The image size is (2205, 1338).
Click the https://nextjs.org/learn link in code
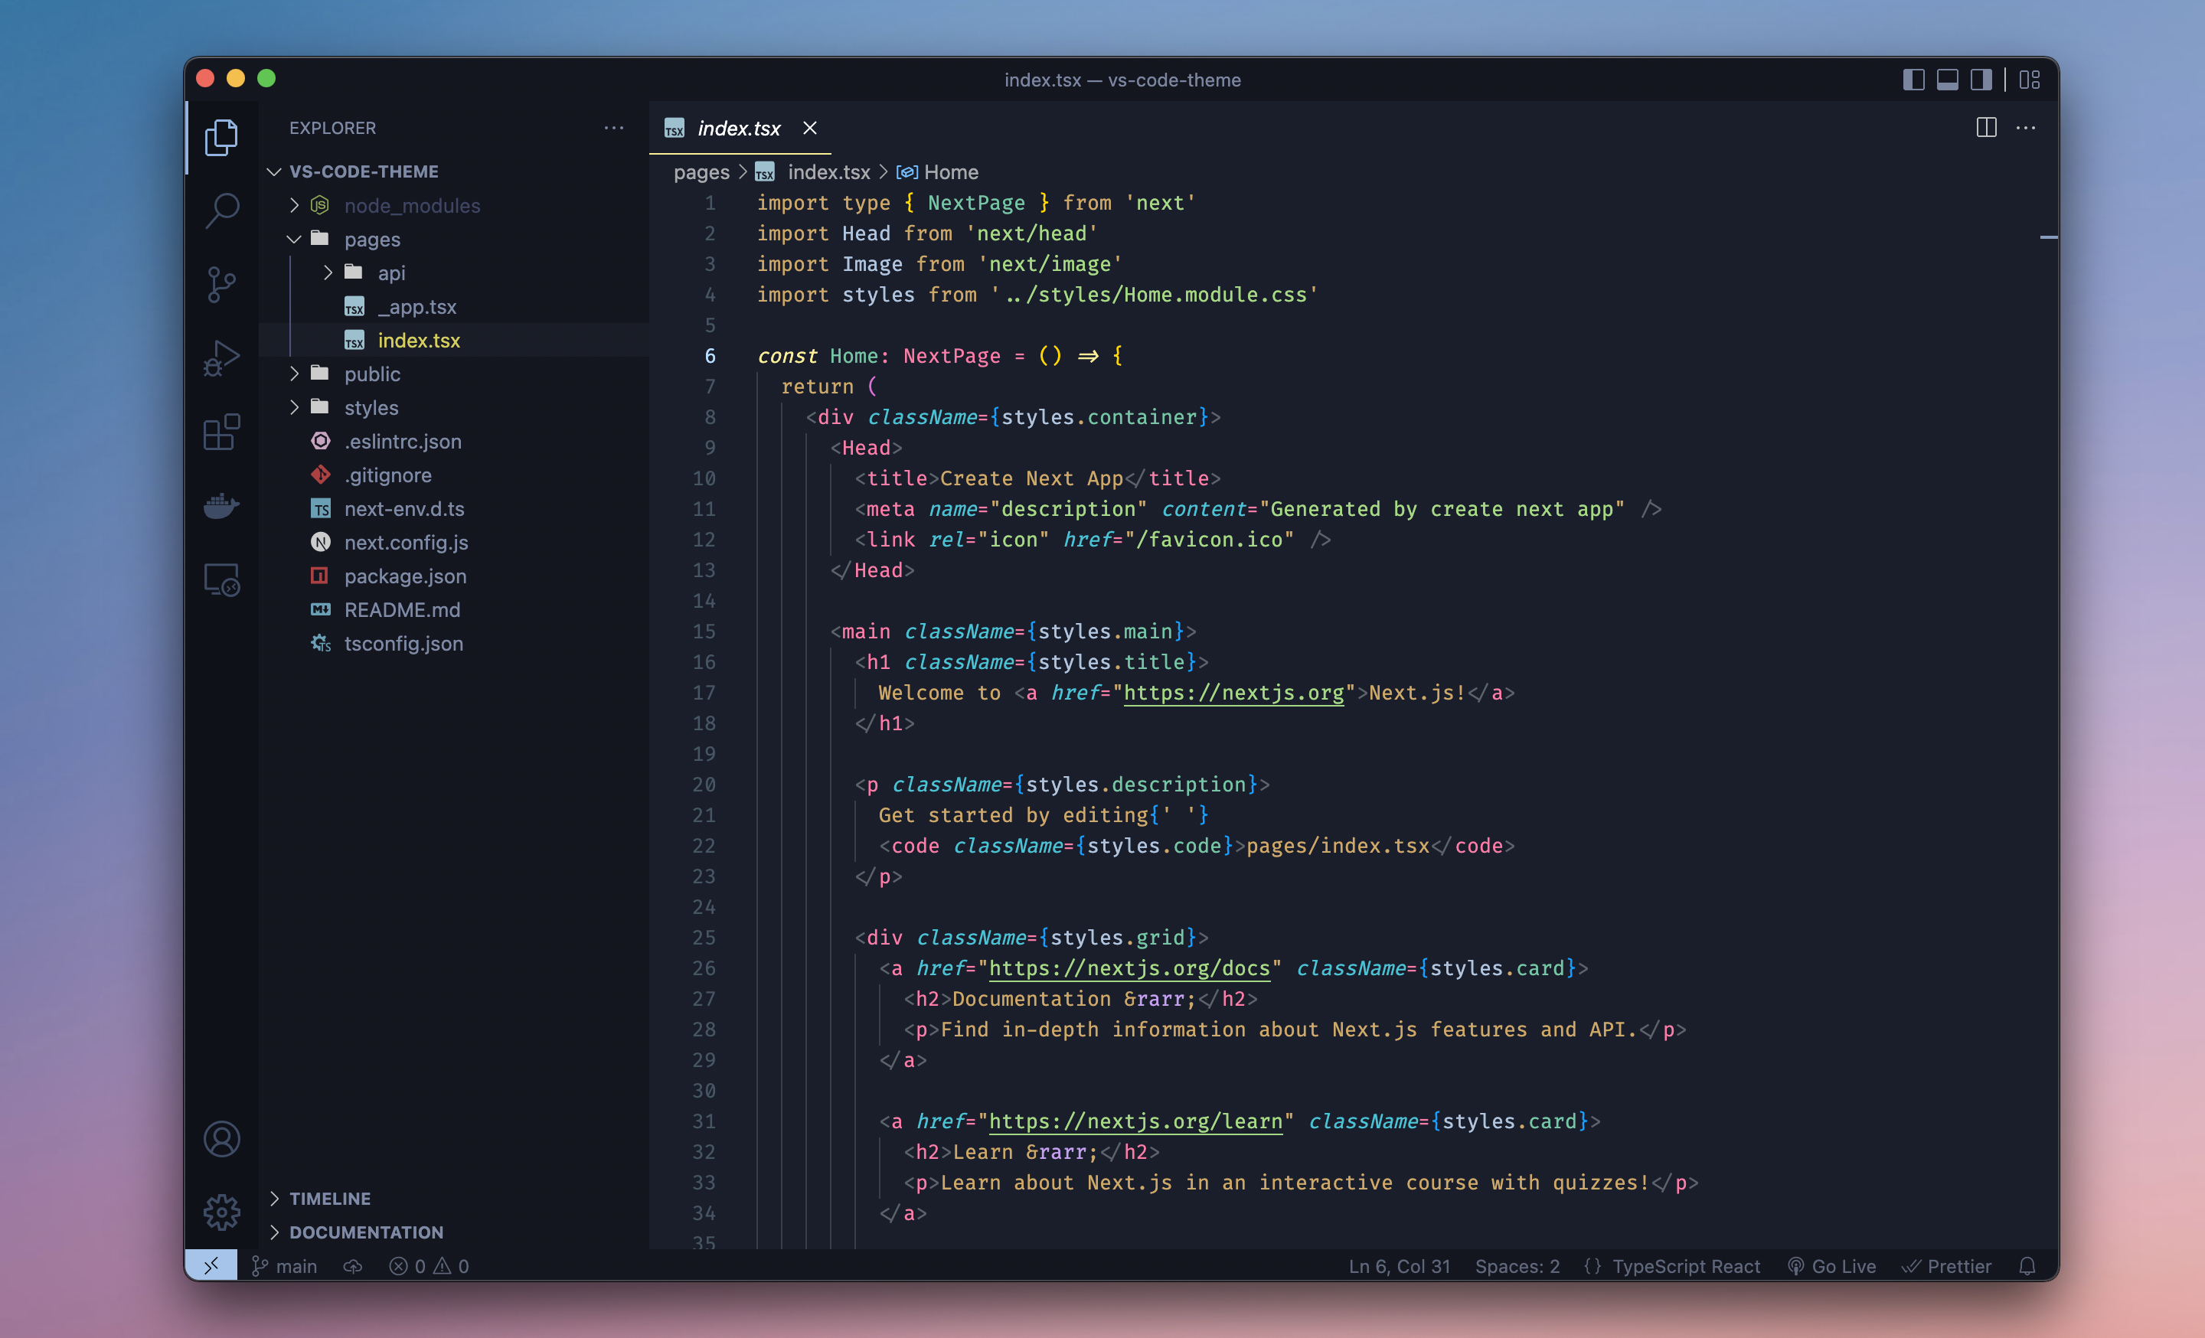click(1135, 1121)
